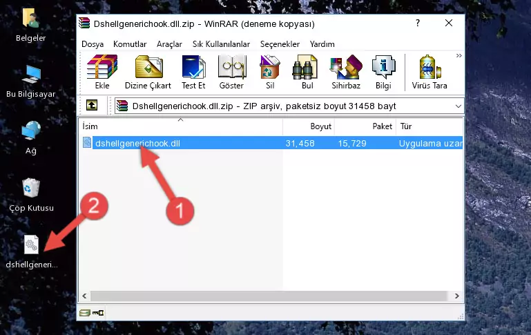Select the Ağ network desktop icon
Viewport: 531px width, 335px height.
pos(31,137)
